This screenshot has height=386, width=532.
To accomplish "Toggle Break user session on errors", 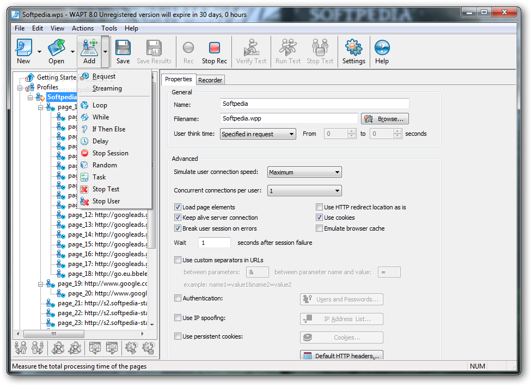I will 178,228.
